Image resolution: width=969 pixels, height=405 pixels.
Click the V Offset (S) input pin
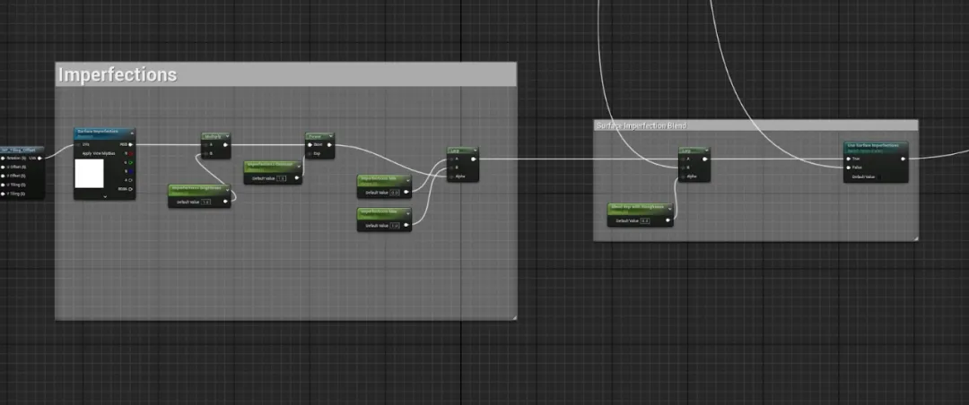tap(3, 176)
